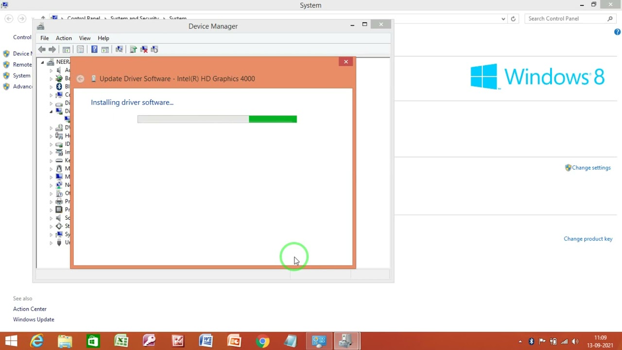Open Action Center link under See also
This screenshot has width=622, height=350.
tap(30, 309)
